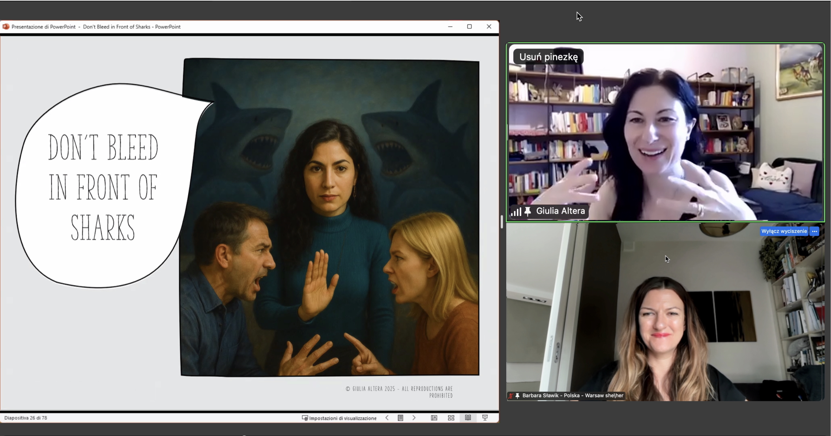The height and width of the screenshot is (436, 831).
Task: Maximize the PowerPoint presentation window
Action: [470, 26]
